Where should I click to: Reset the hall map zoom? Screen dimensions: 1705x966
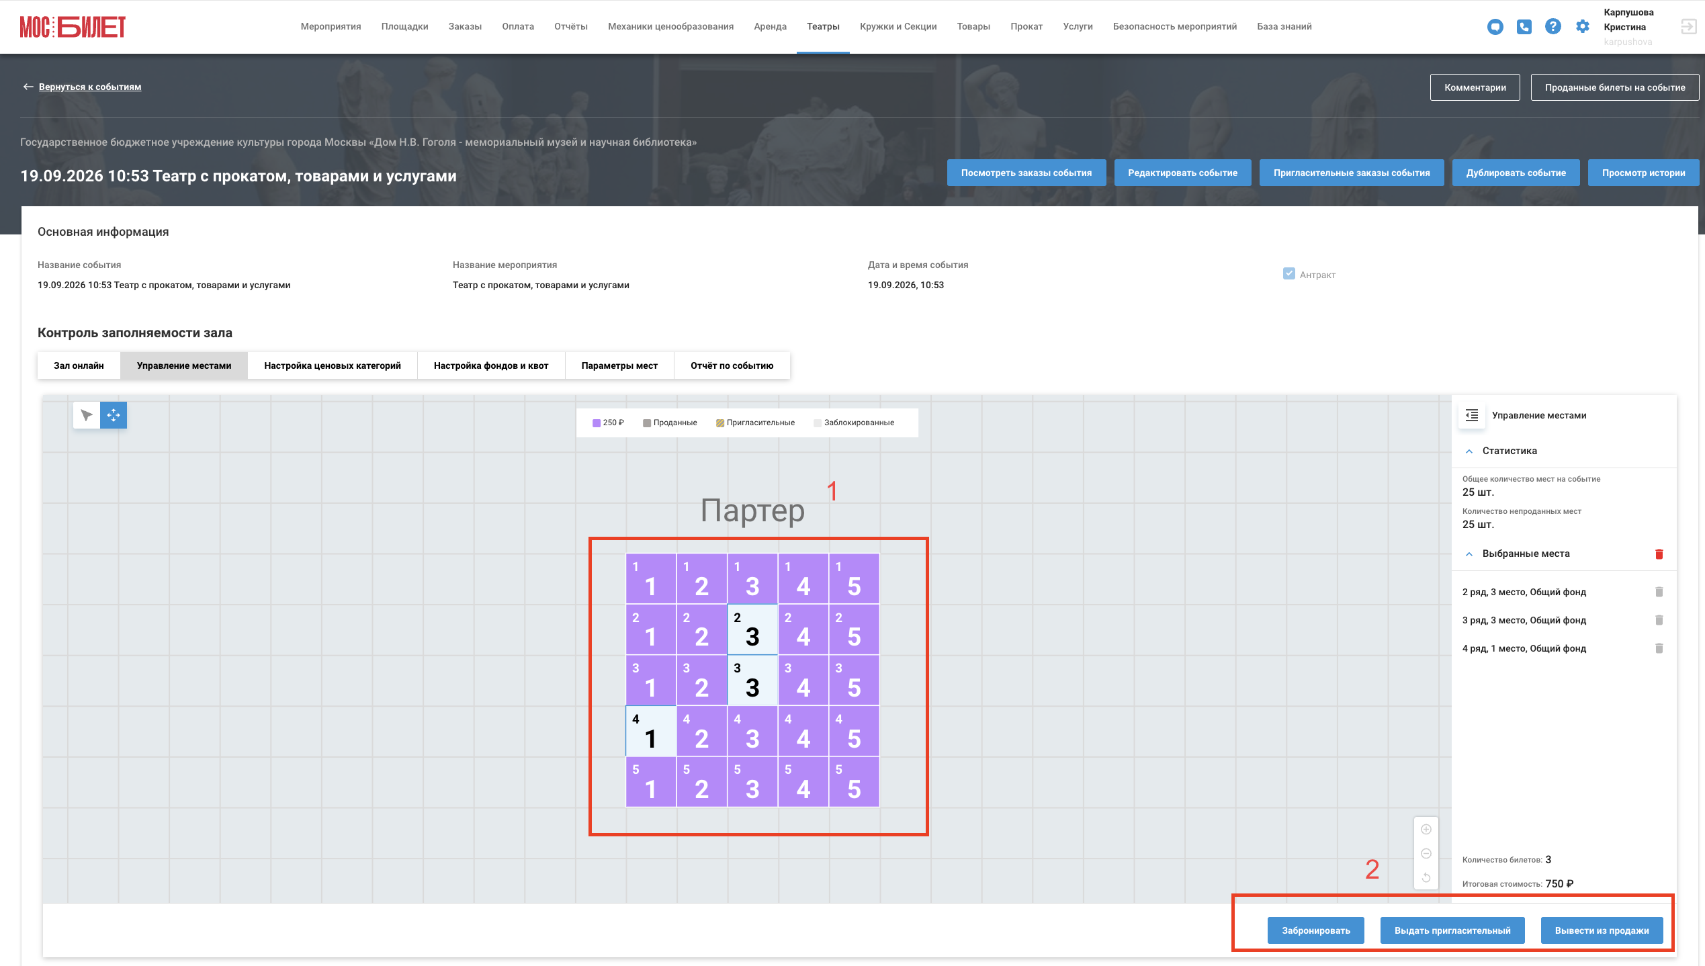click(x=1426, y=878)
